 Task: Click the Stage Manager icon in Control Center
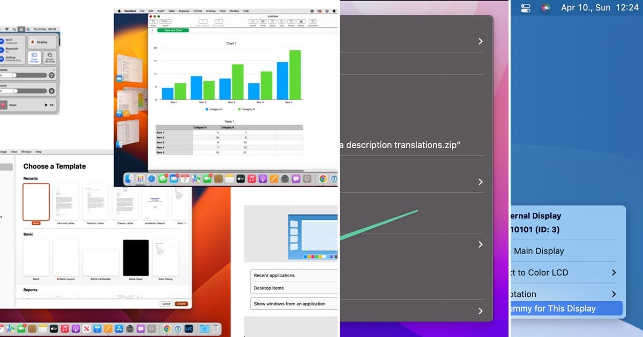[34, 57]
